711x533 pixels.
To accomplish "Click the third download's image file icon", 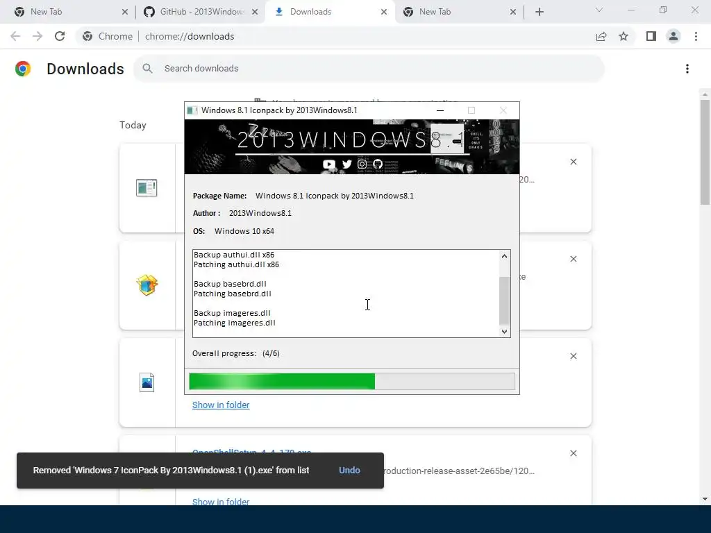I will point(147,382).
